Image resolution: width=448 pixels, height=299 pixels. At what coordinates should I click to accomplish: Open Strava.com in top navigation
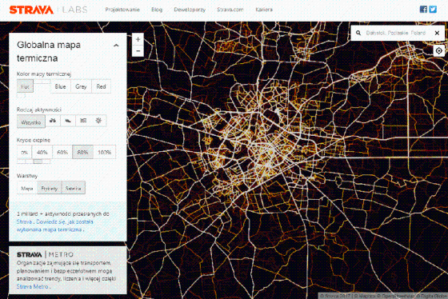pyautogui.click(x=230, y=10)
